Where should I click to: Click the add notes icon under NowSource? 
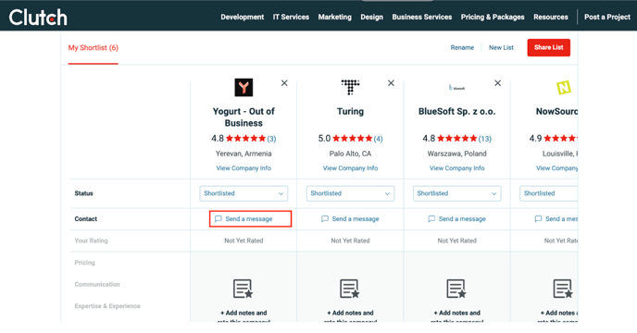[x=563, y=289]
